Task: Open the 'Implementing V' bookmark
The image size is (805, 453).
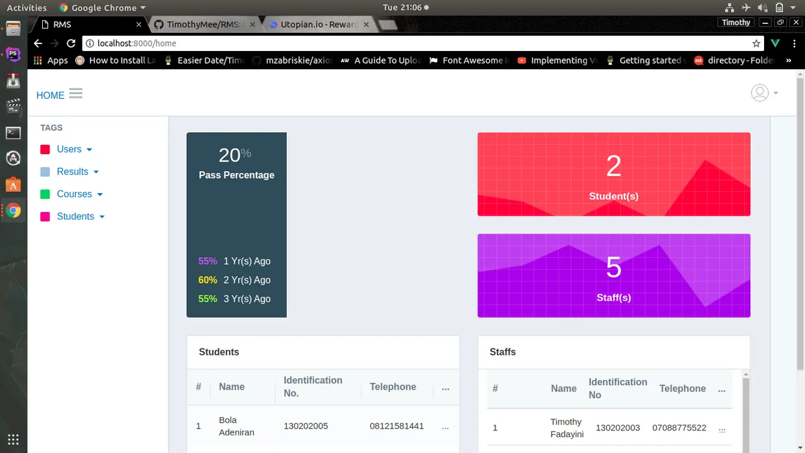Action: (x=557, y=60)
